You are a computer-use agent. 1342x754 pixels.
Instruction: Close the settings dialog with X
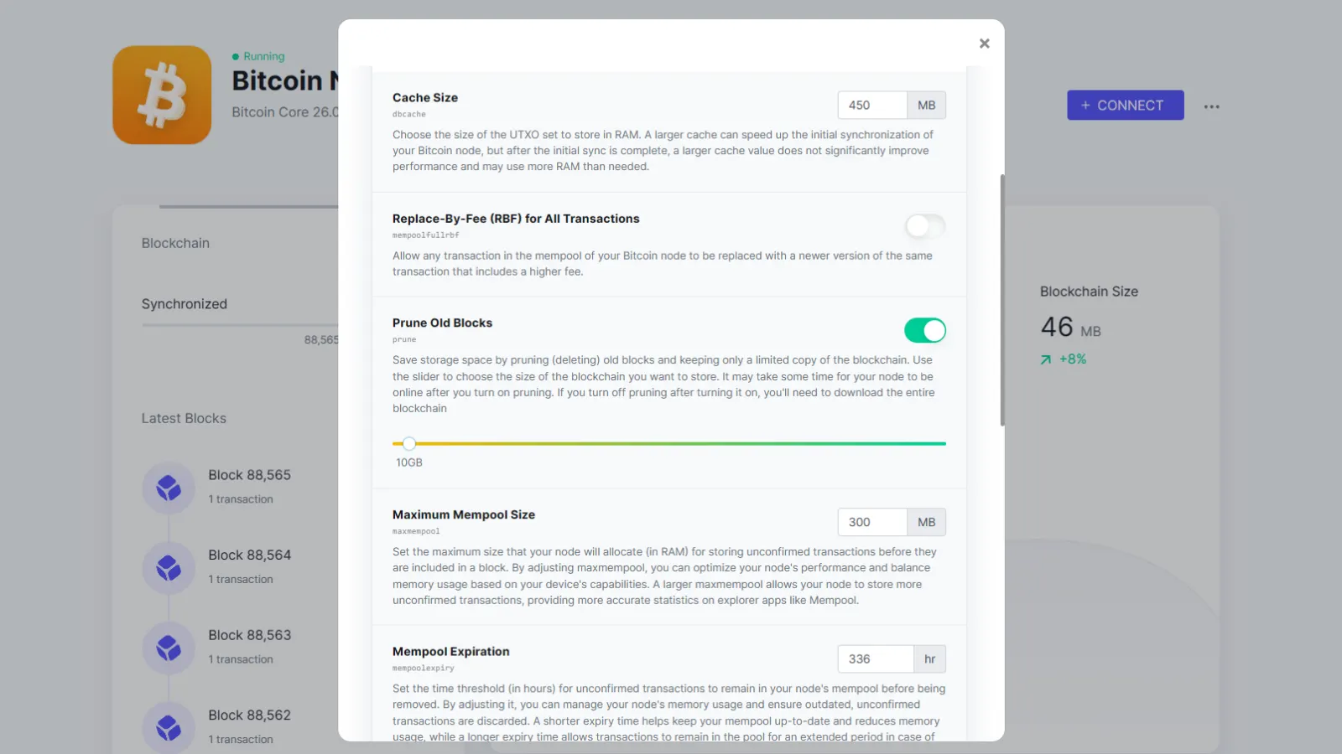pos(985,44)
